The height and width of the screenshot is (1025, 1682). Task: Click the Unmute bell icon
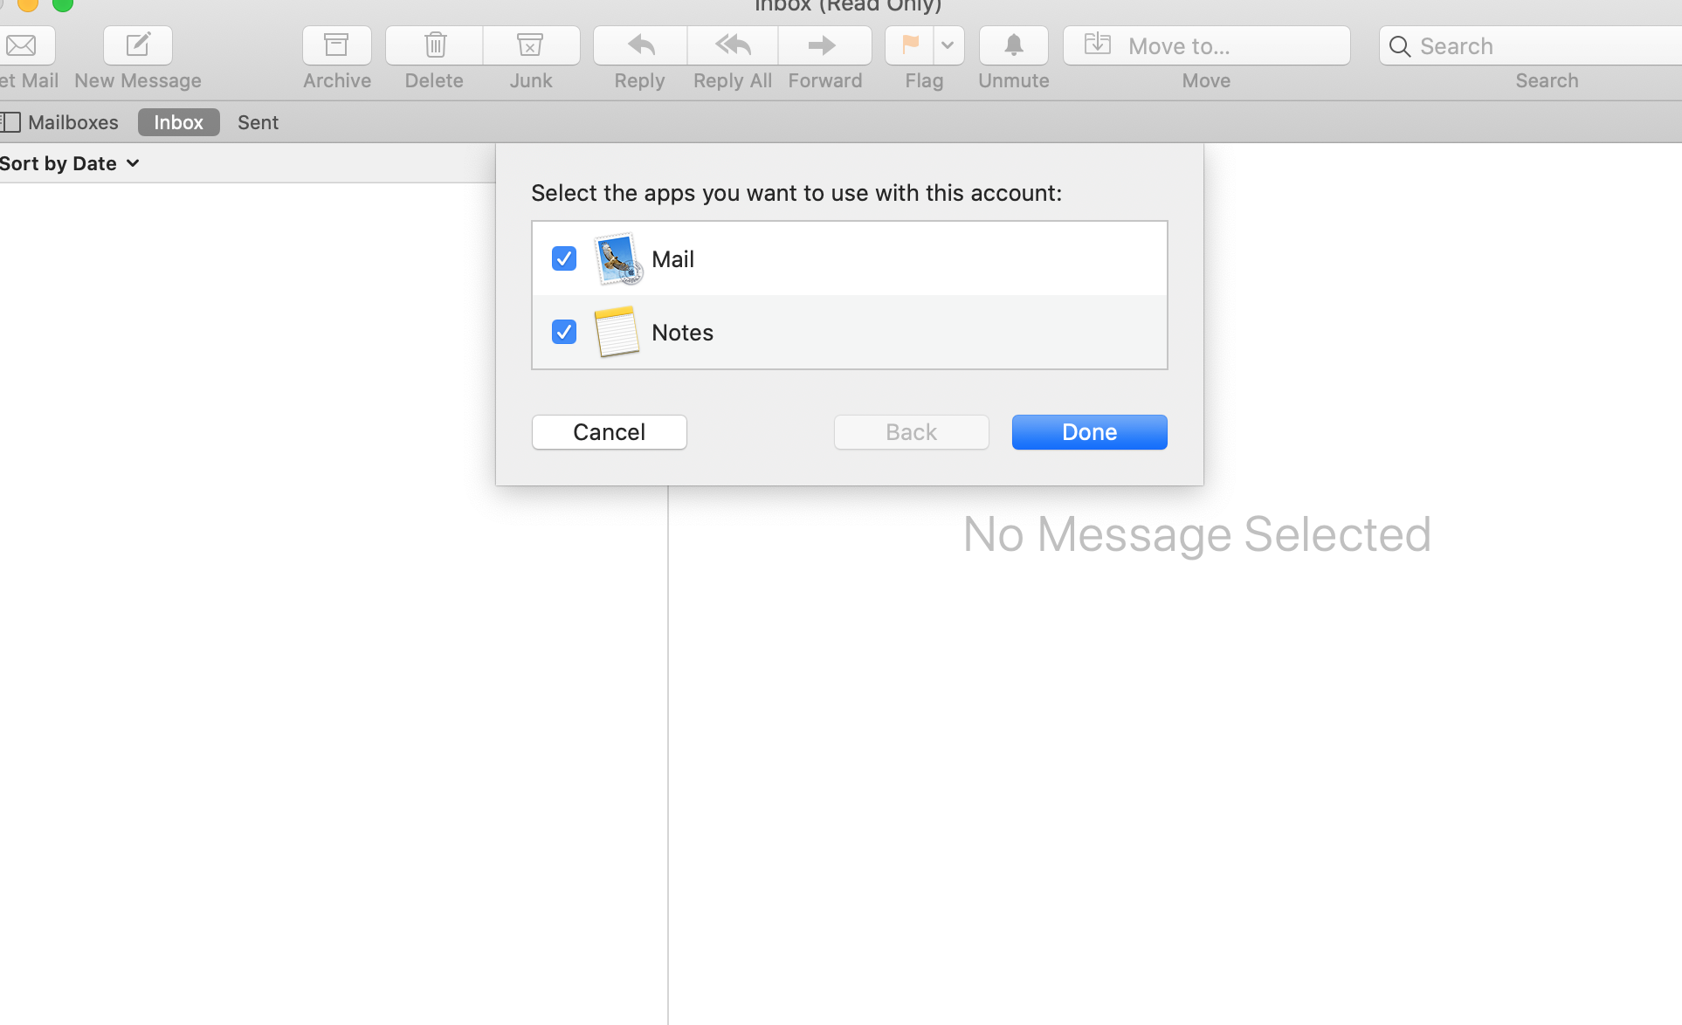(x=1012, y=45)
